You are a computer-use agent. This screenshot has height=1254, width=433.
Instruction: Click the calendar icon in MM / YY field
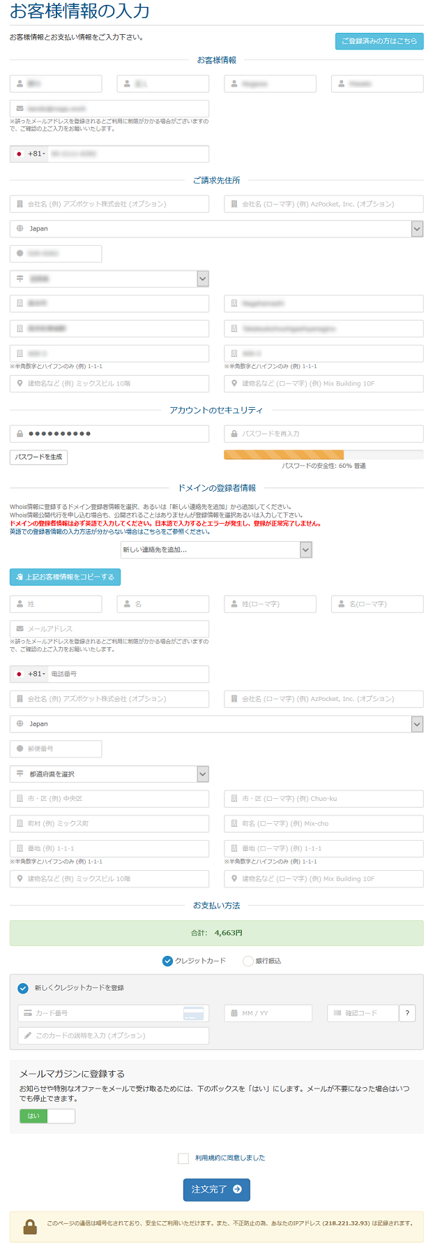coord(234,1013)
